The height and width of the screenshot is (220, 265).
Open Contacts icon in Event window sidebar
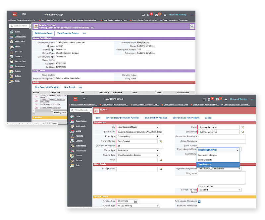click(x=72, y=141)
